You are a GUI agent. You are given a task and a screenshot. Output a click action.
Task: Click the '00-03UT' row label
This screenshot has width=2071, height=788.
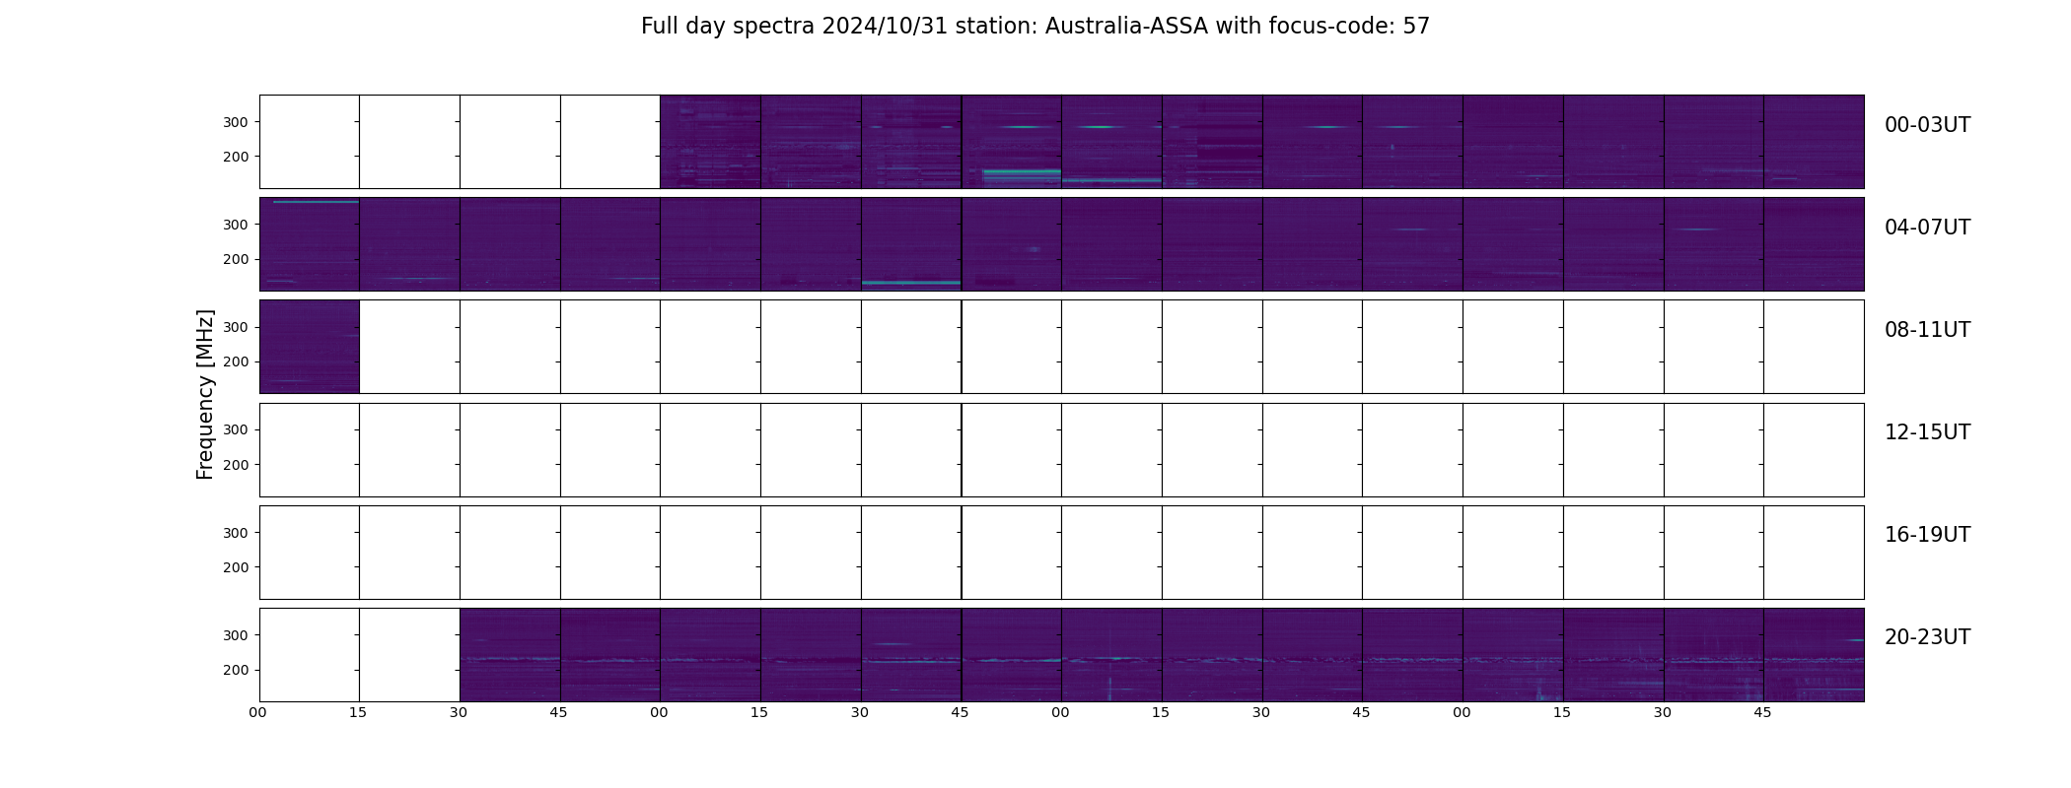[x=1927, y=125]
